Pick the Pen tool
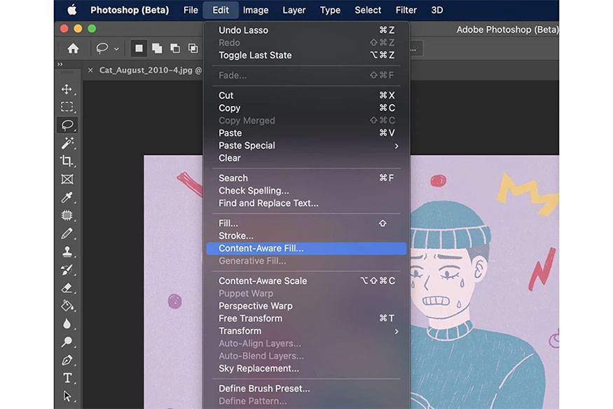 [67, 360]
